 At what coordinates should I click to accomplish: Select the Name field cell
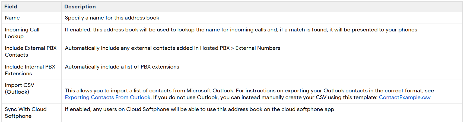pyautogui.click(x=31, y=18)
